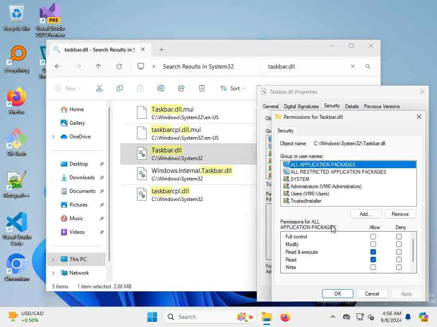Click notification bell in system tray
437x327 pixels.
coord(408,317)
